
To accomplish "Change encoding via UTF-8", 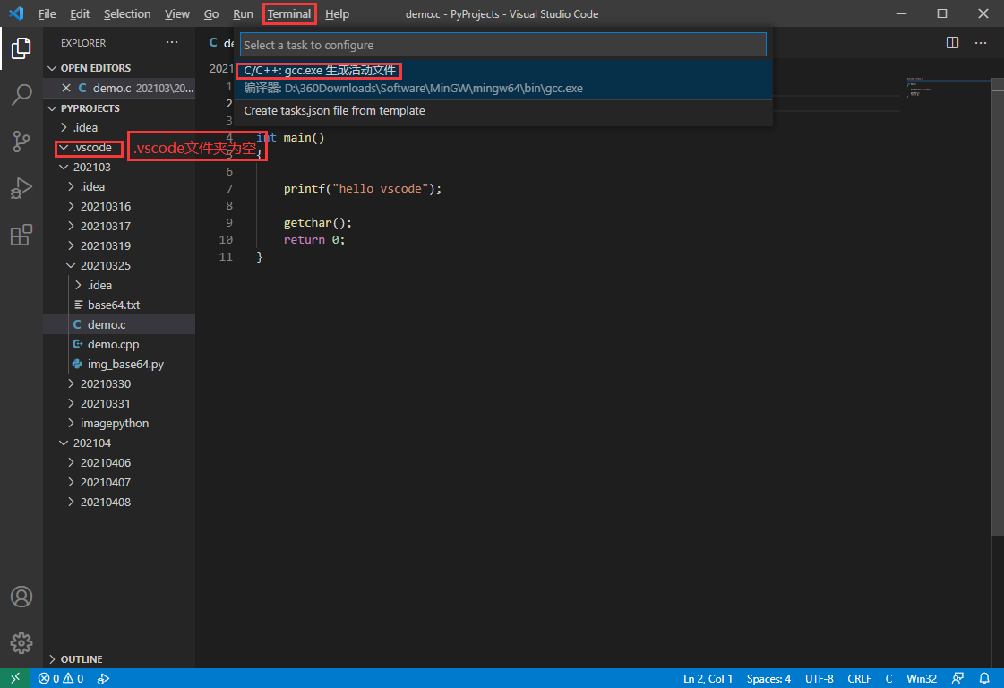I will 819,678.
